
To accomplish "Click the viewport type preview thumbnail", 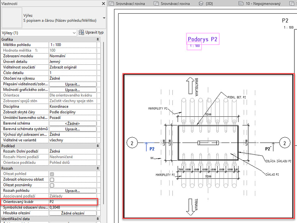I will point(11,17).
